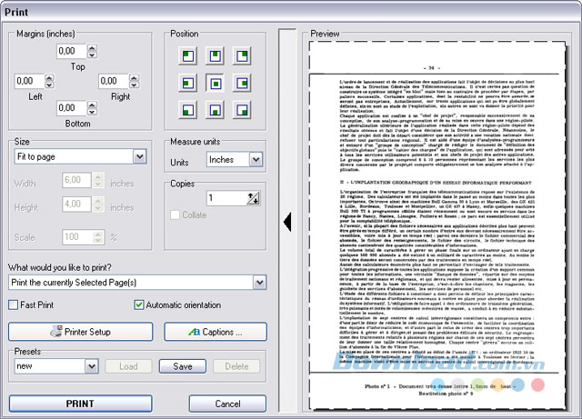Select the top-left position icon
Screen dimensions: 582x419
[188, 56]
